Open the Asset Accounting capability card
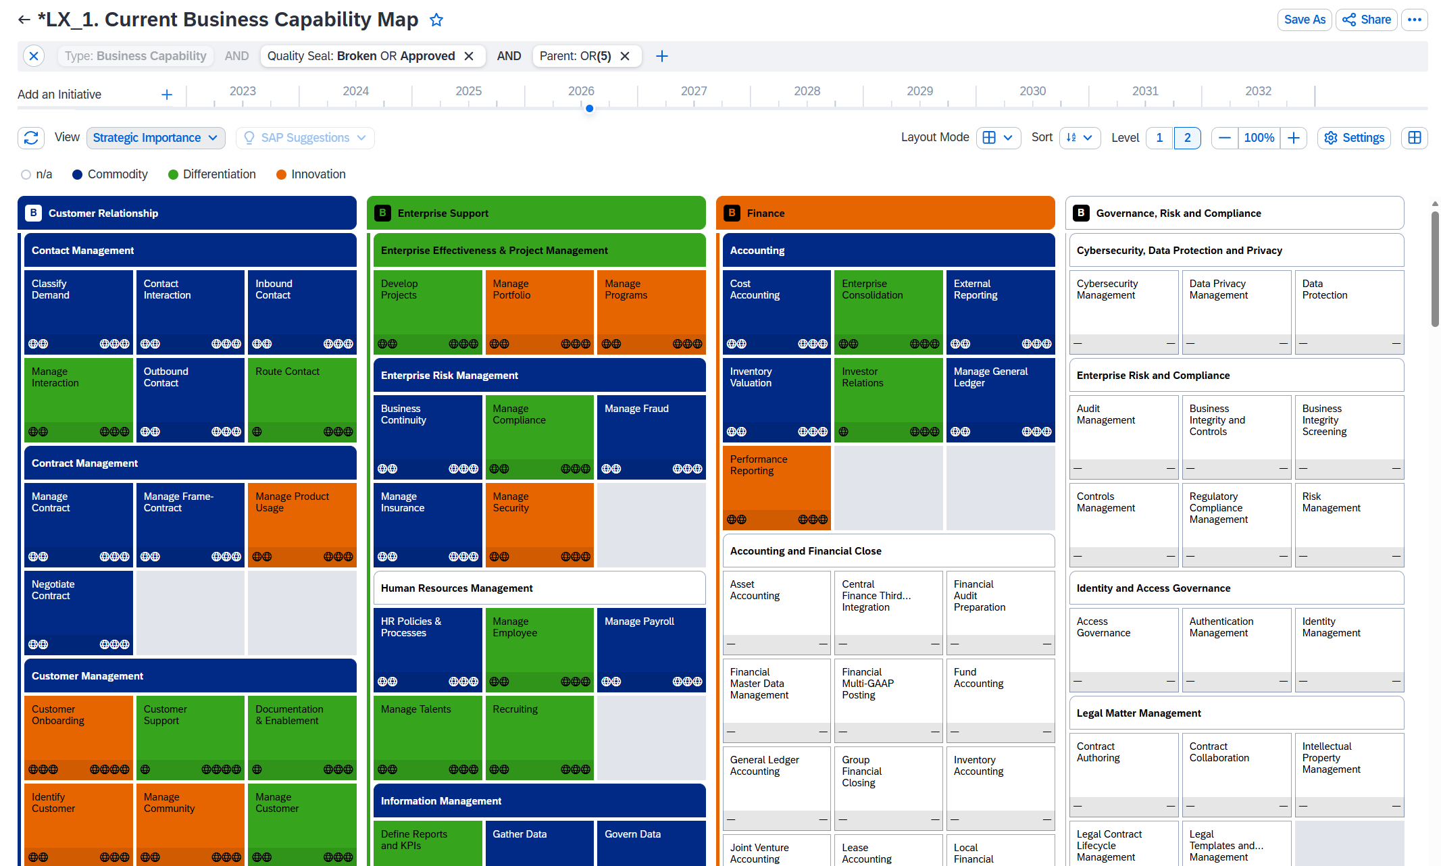 coord(777,613)
